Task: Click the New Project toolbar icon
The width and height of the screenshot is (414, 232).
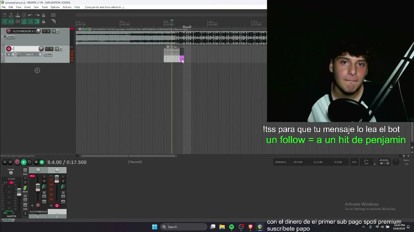Action: (x=5, y=15)
